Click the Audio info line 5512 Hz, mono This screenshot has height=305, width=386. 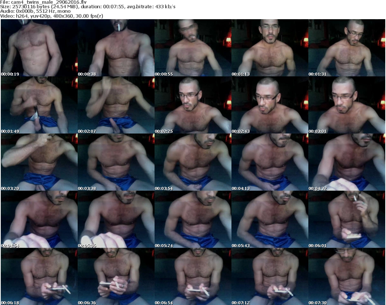pos(53,11)
